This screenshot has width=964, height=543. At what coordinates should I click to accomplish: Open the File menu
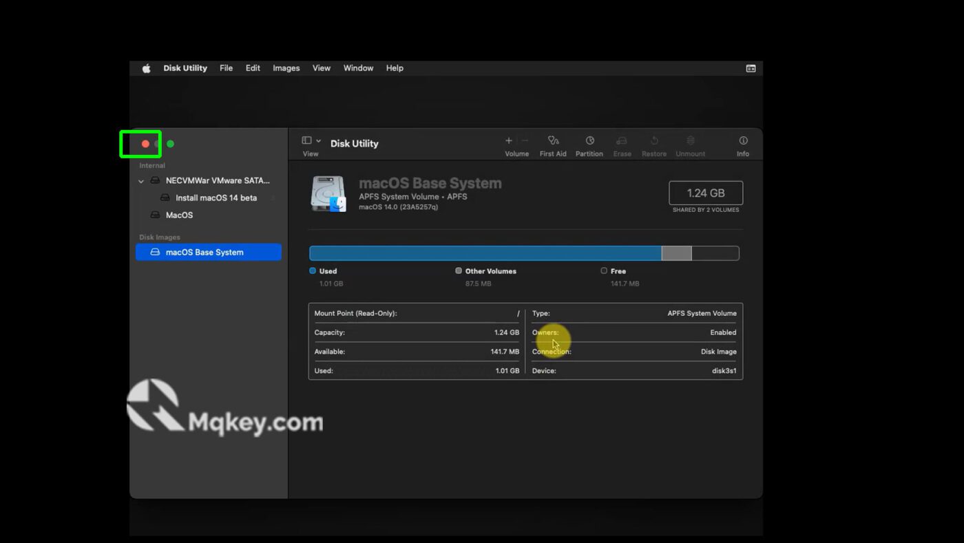pyautogui.click(x=226, y=68)
